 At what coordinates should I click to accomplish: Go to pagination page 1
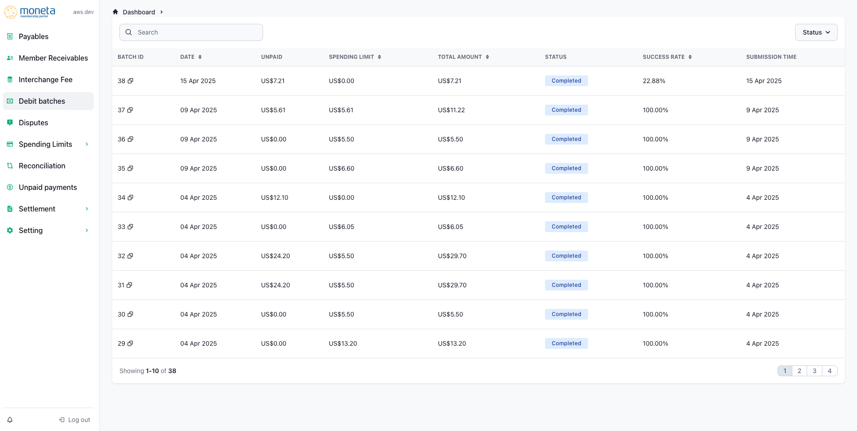pyautogui.click(x=785, y=371)
